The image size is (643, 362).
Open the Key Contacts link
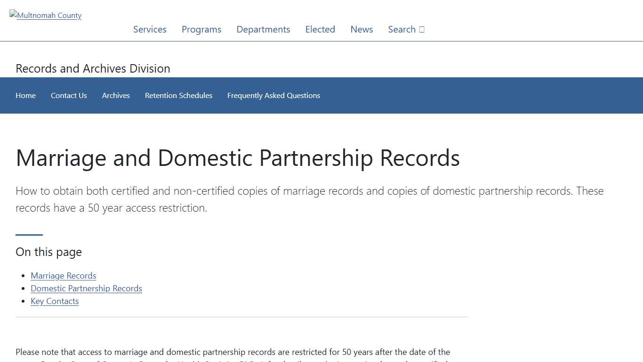pyautogui.click(x=55, y=301)
